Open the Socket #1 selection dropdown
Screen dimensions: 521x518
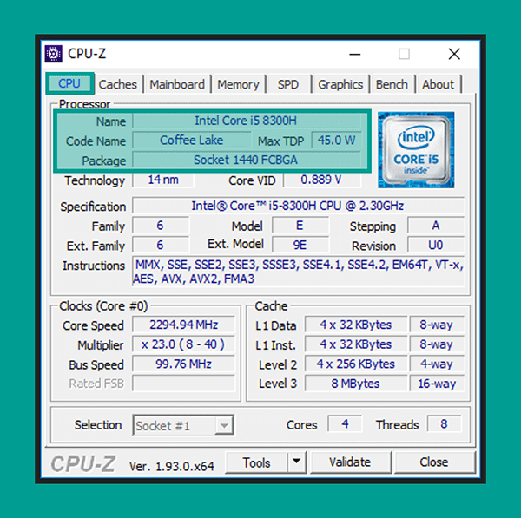point(183,424)
